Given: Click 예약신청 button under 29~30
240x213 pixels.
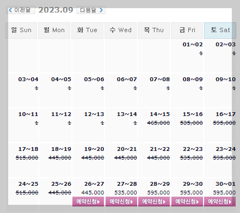Looking at the screenshot, I should point(187,202).
